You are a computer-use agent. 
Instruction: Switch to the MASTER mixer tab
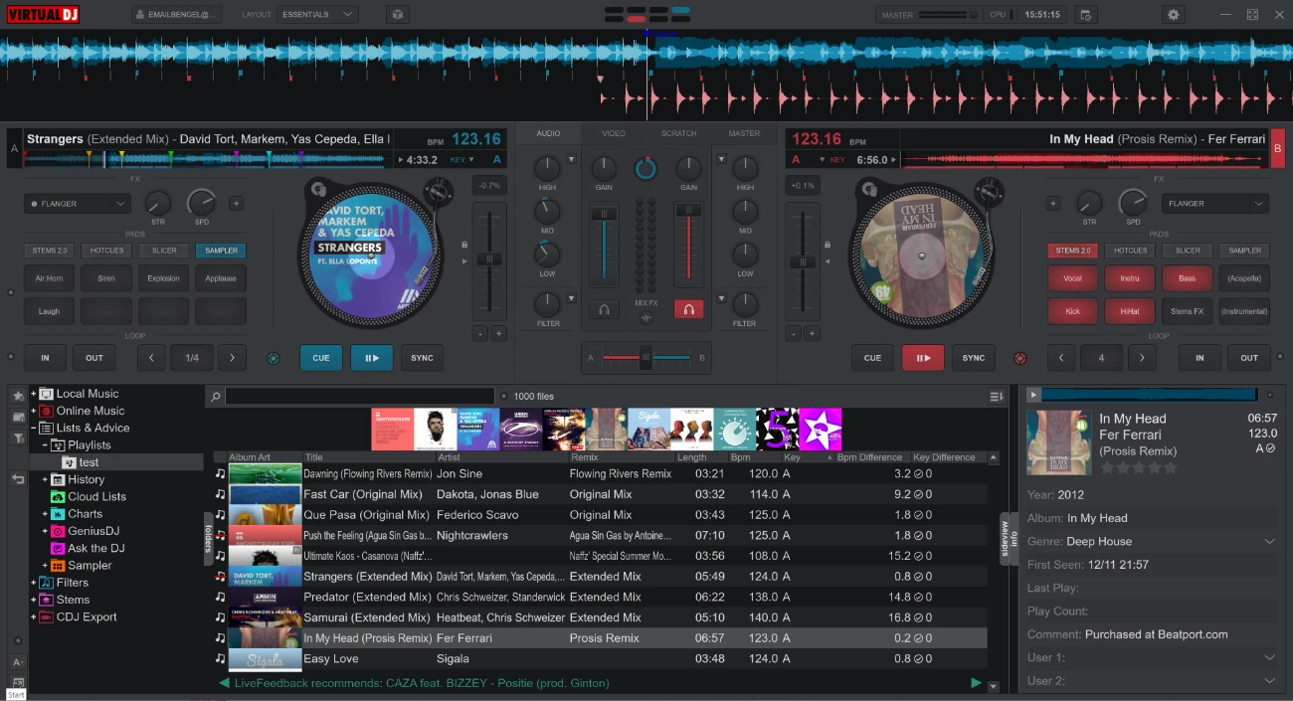pos(744,133)
